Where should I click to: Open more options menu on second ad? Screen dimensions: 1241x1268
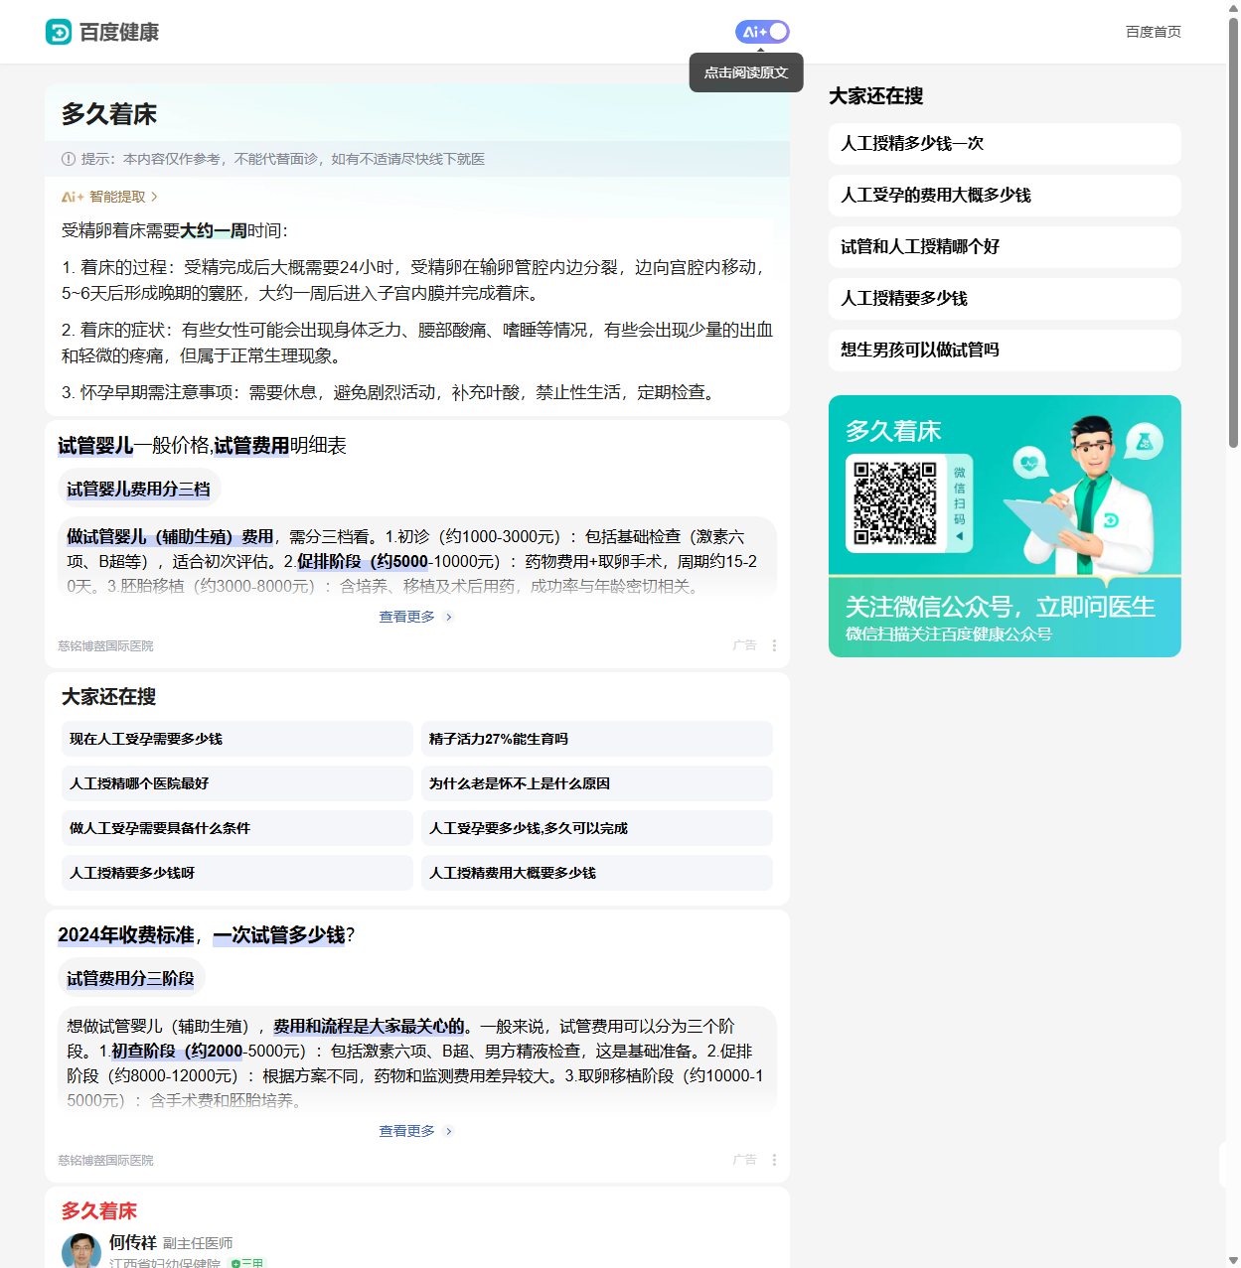pos(774,1160)
